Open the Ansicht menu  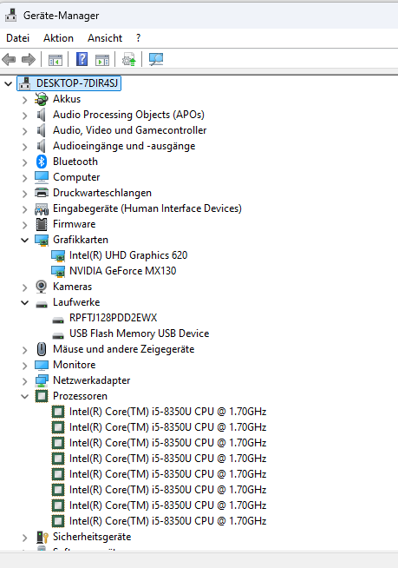click(105, 38)
